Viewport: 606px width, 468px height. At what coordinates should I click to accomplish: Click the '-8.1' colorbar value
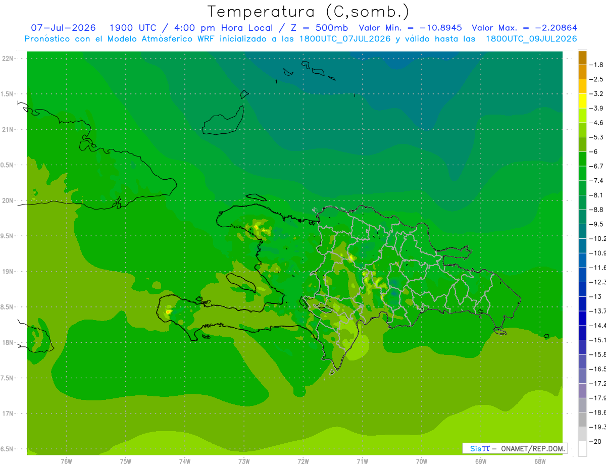click(596, 195)
